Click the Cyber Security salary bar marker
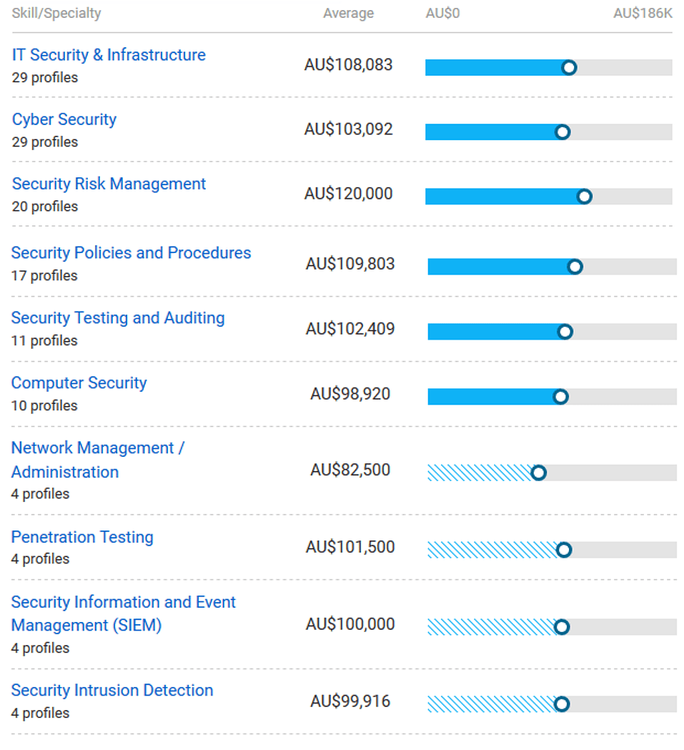Viewport: 684px width, 750px height. point(562,132)
